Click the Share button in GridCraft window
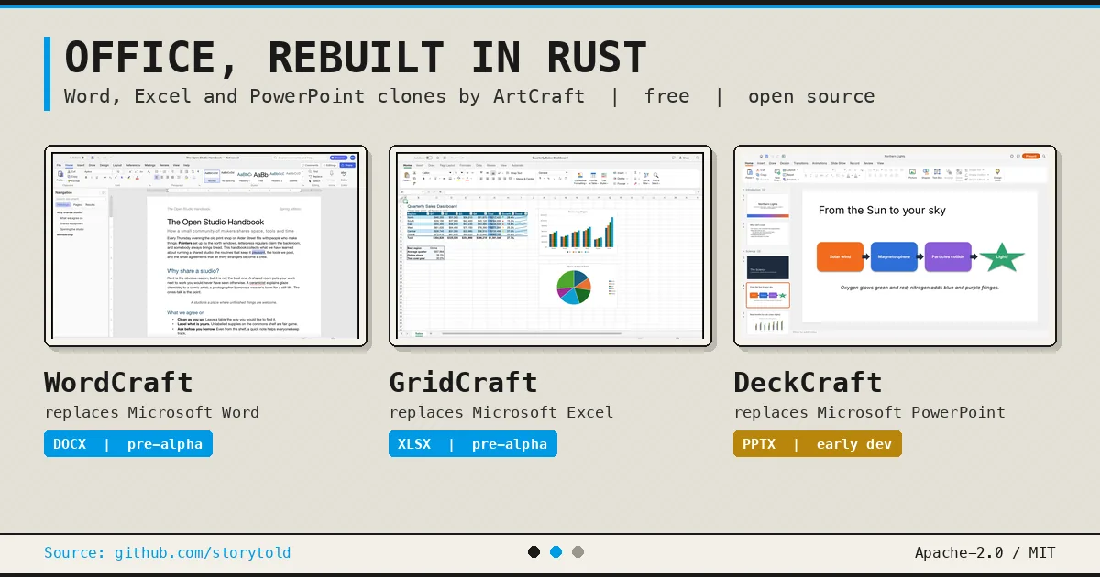The image size is (1100, 577). pyautogui.click(x=686, y=158)
